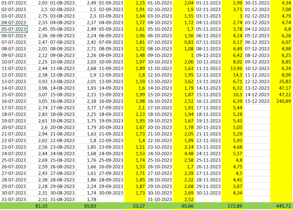Click date cell 31-10-2023
The image size is (293, 210).
coord(160,199)
